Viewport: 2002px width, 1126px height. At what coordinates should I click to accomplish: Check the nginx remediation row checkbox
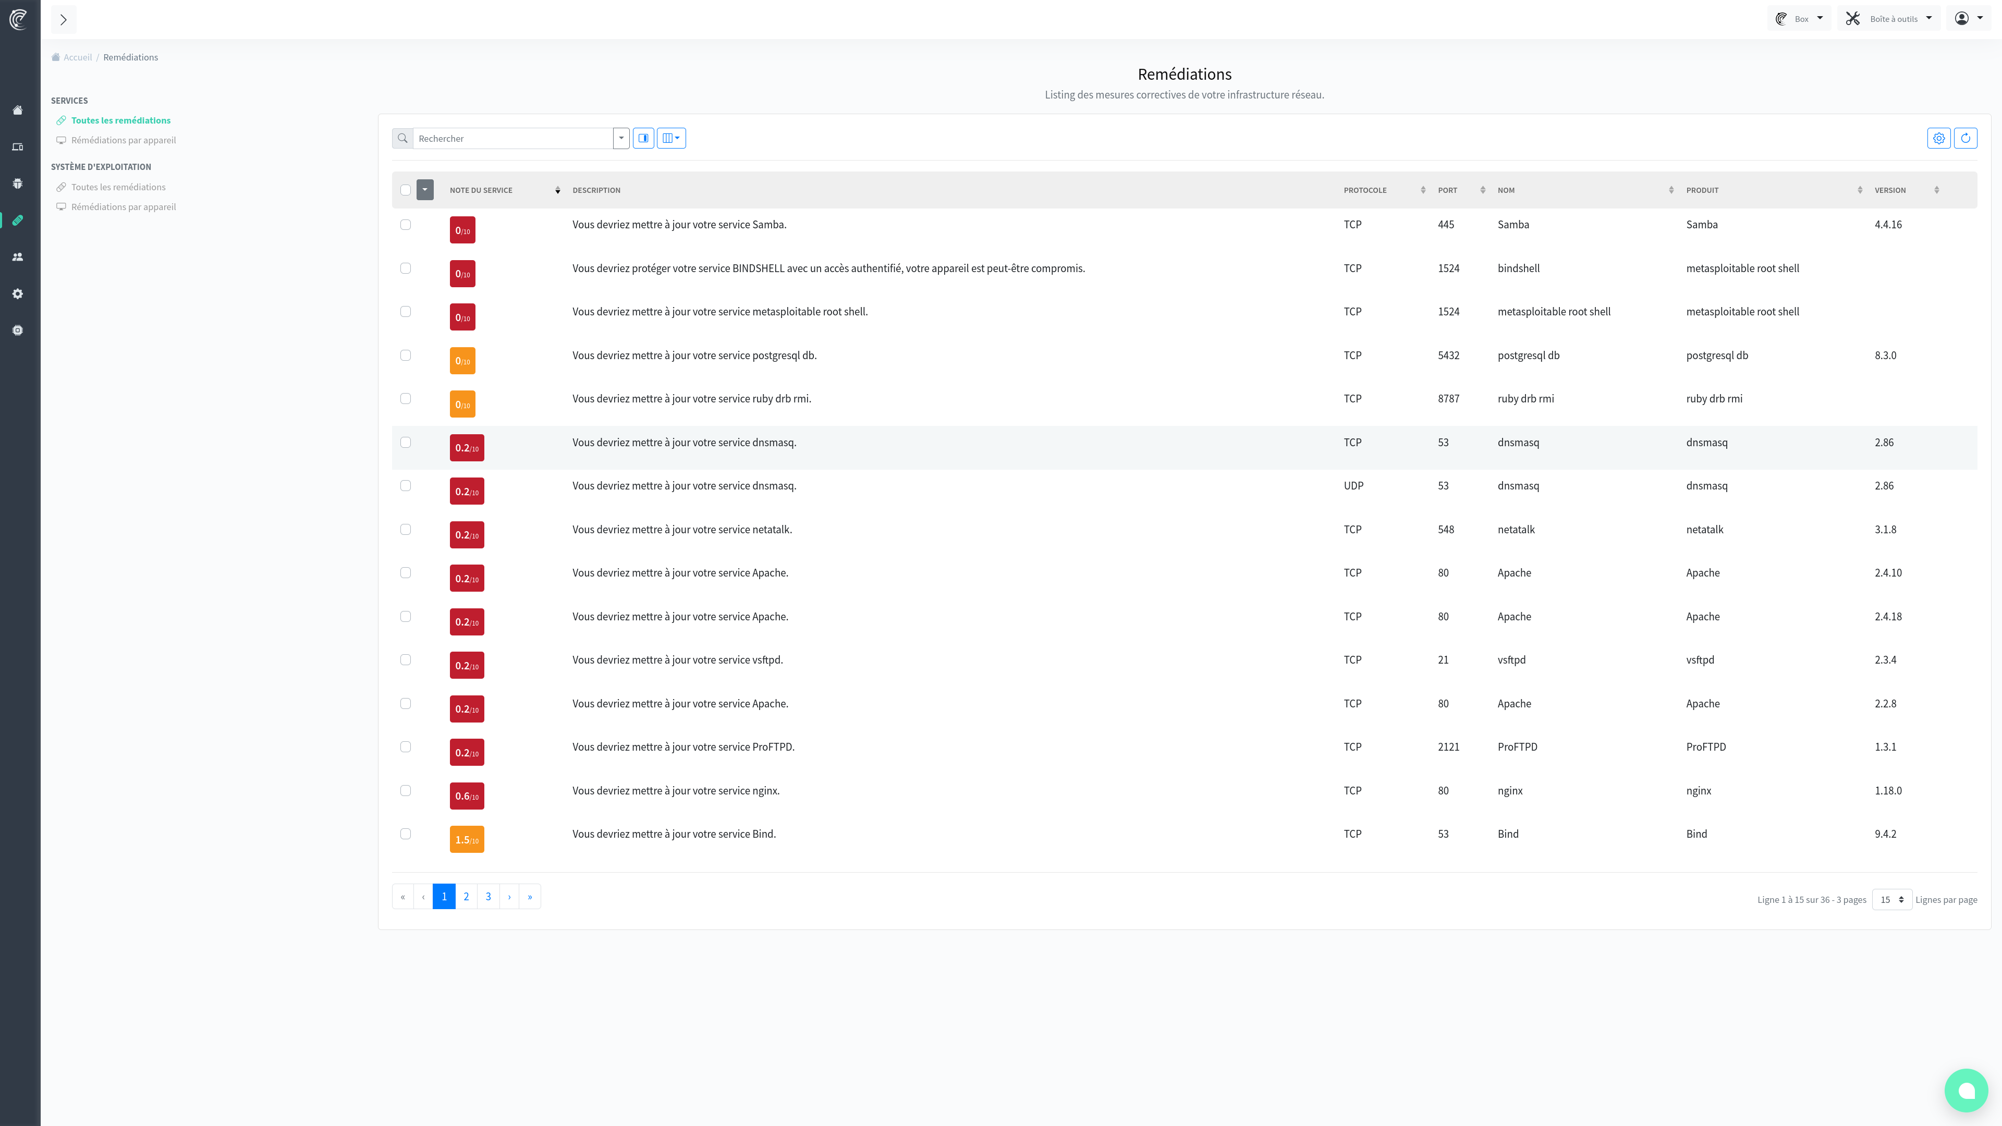point(406,790)
